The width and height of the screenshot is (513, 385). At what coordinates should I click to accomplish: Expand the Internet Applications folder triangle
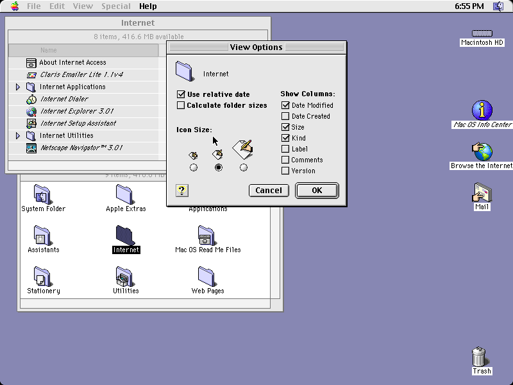point(18,87)
